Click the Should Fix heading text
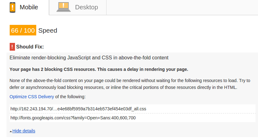This screenshot has width=258, height=138. pyautogui.click(x=30, y=47)
